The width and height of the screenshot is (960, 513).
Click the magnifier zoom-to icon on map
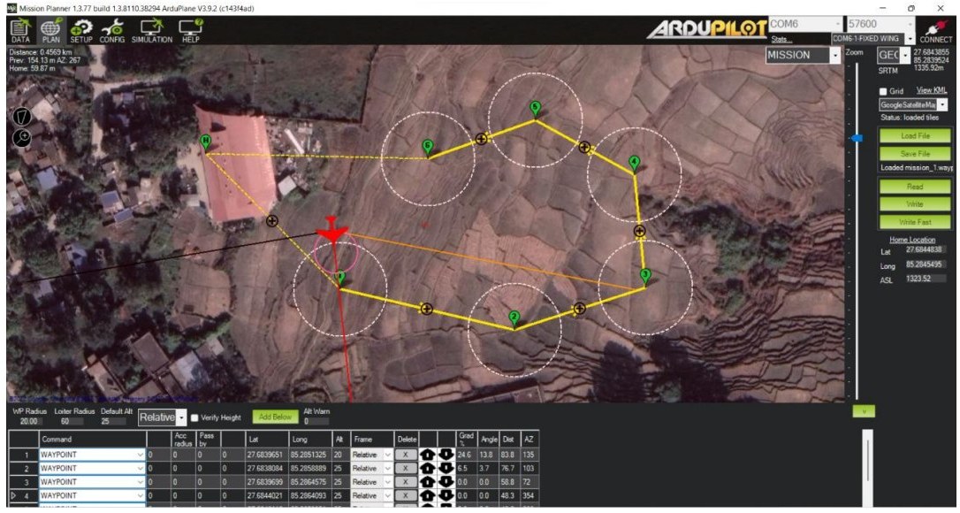(21, 137)
